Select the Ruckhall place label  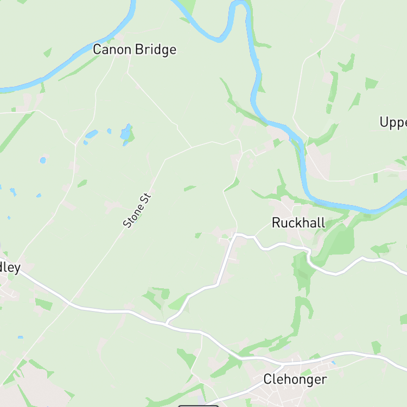pyautogui.click(x=298, y=222)
